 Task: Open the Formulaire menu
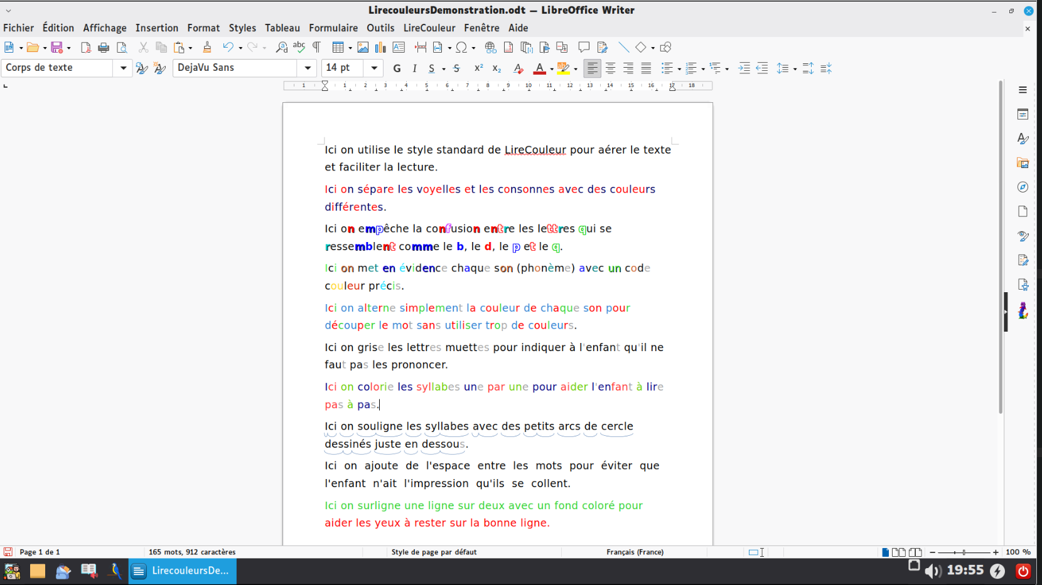[333, 28]
